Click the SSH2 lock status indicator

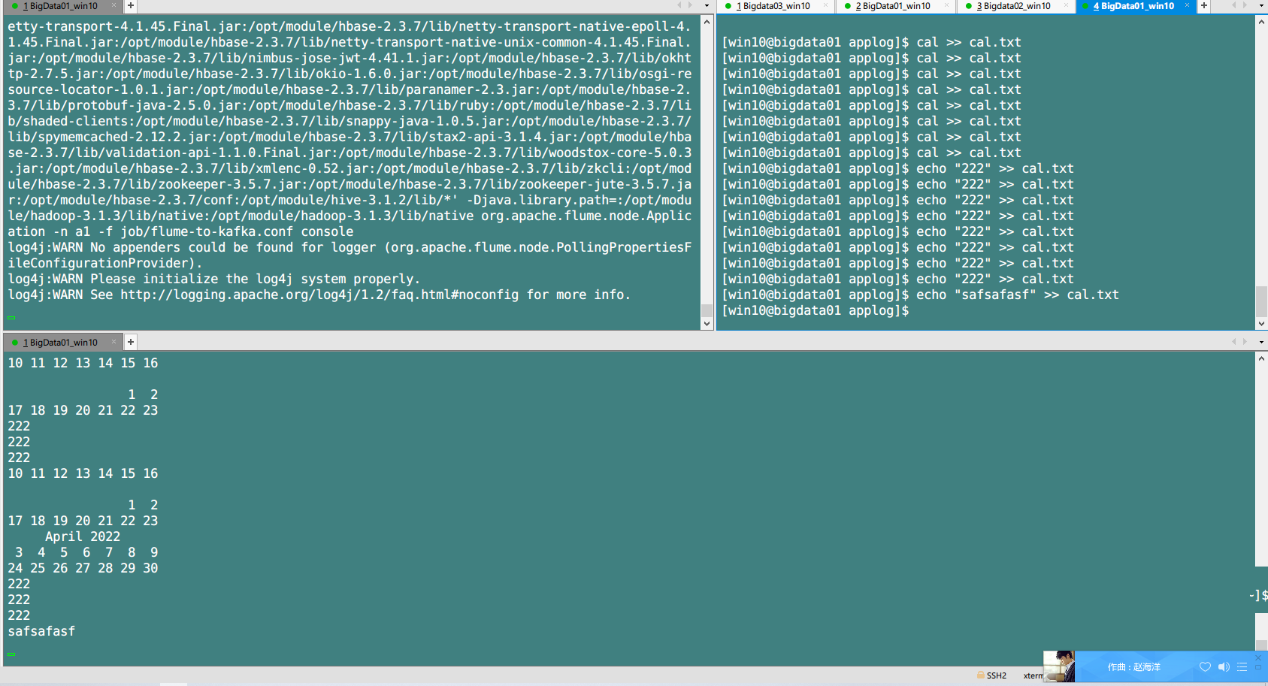coord(992,675)
